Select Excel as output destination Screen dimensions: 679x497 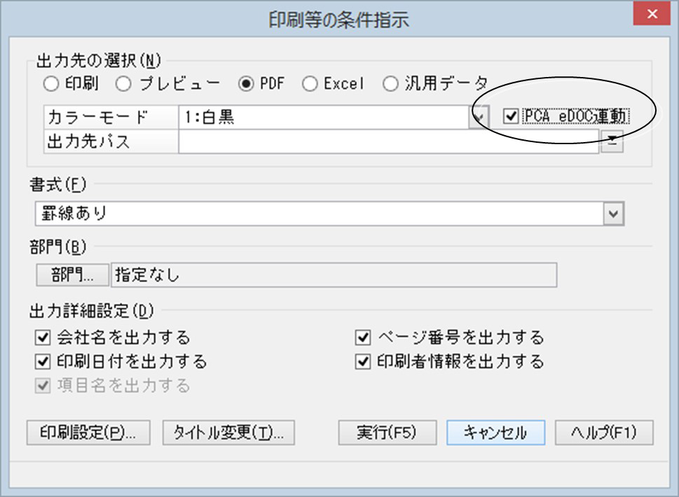pos(310,83)
